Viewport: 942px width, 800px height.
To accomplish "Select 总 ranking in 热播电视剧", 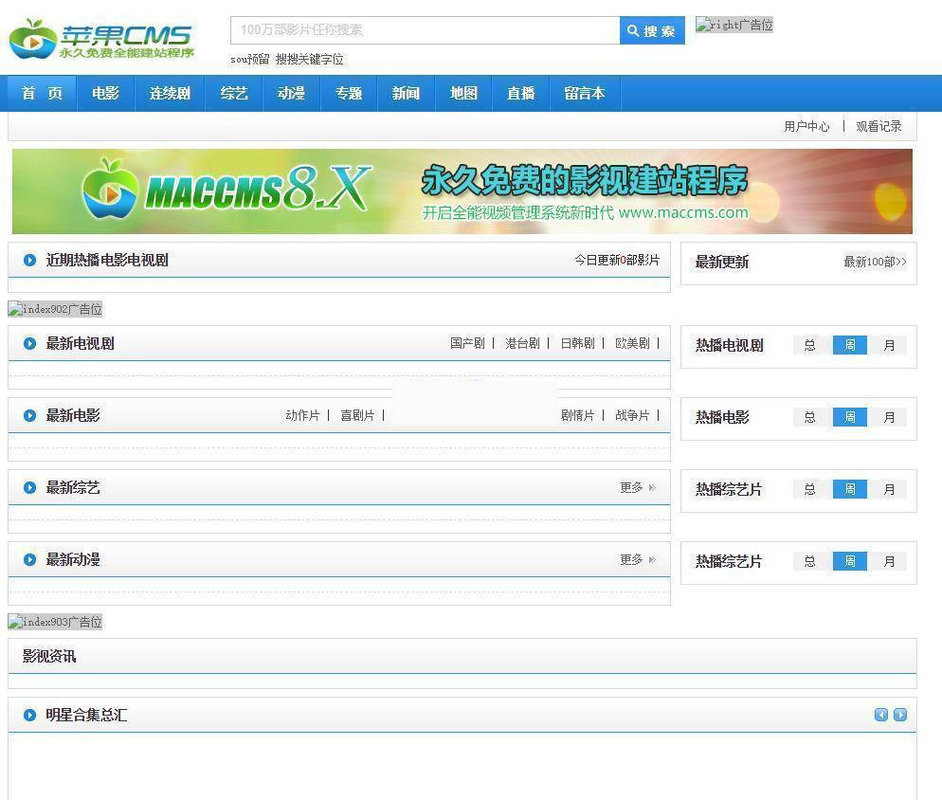I will [810, 345].
